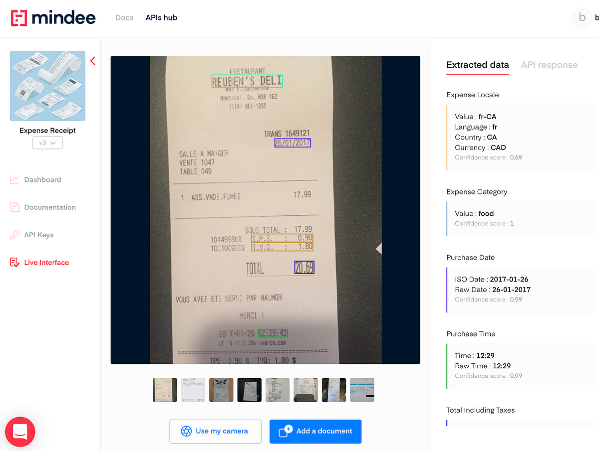The height and width of the screenshot is (451, 599).
Task: Collapse sidebar with the red chevron
Action: [x=93, y=61]
